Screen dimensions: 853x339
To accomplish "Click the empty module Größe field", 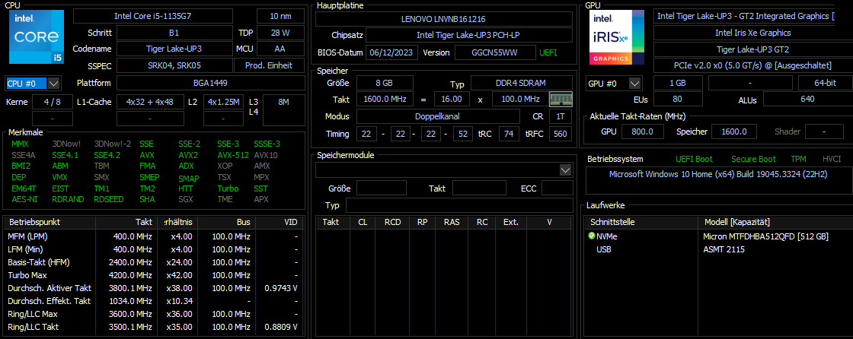I will pyautogui.click(x=382, y=188).
